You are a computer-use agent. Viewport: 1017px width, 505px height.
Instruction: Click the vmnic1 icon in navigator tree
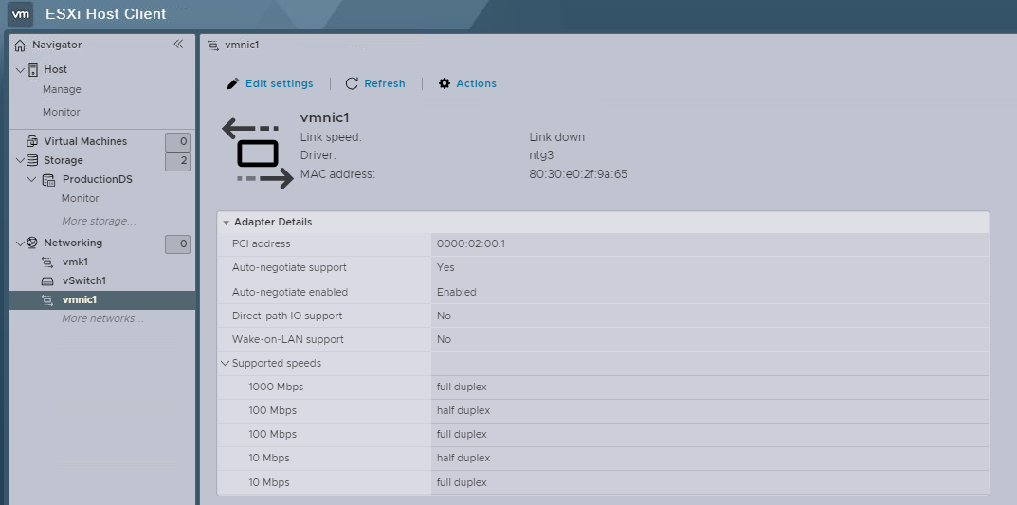tap(47, 299)
